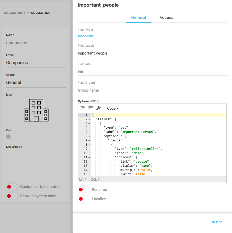Click the Group field General

coord(36,82)
